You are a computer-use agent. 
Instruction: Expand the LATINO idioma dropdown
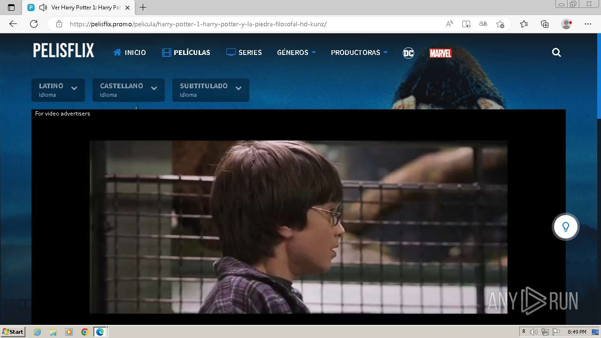point(58,90)
